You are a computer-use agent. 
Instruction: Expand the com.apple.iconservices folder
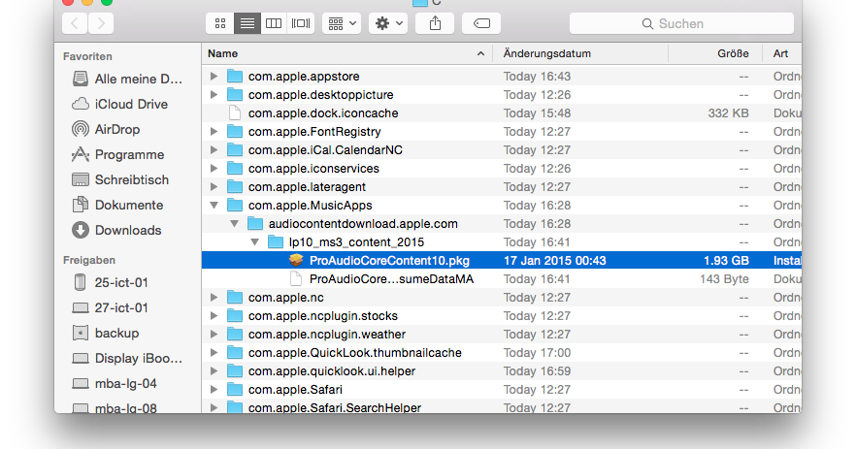coord(214,168)
